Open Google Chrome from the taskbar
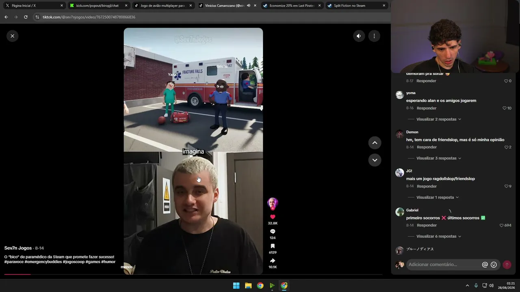The width and height of the screenshot is (520, 292). 260,286
